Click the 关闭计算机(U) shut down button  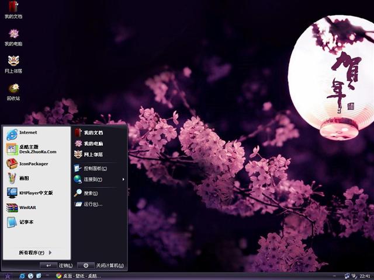pos(101,265)
